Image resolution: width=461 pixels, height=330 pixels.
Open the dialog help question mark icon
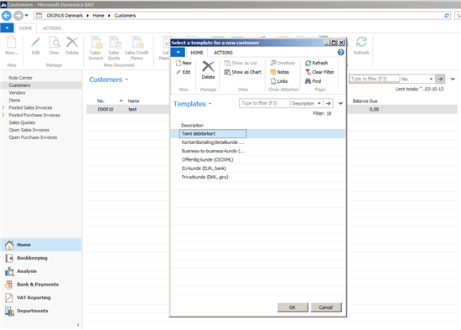(340, 52)
